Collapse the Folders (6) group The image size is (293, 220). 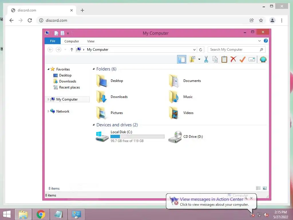[x=94, y=69]
